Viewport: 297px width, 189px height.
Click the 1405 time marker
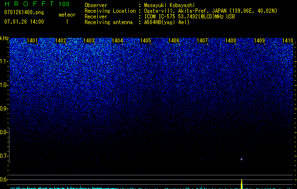pyautogui.click(x=145, y=41)
